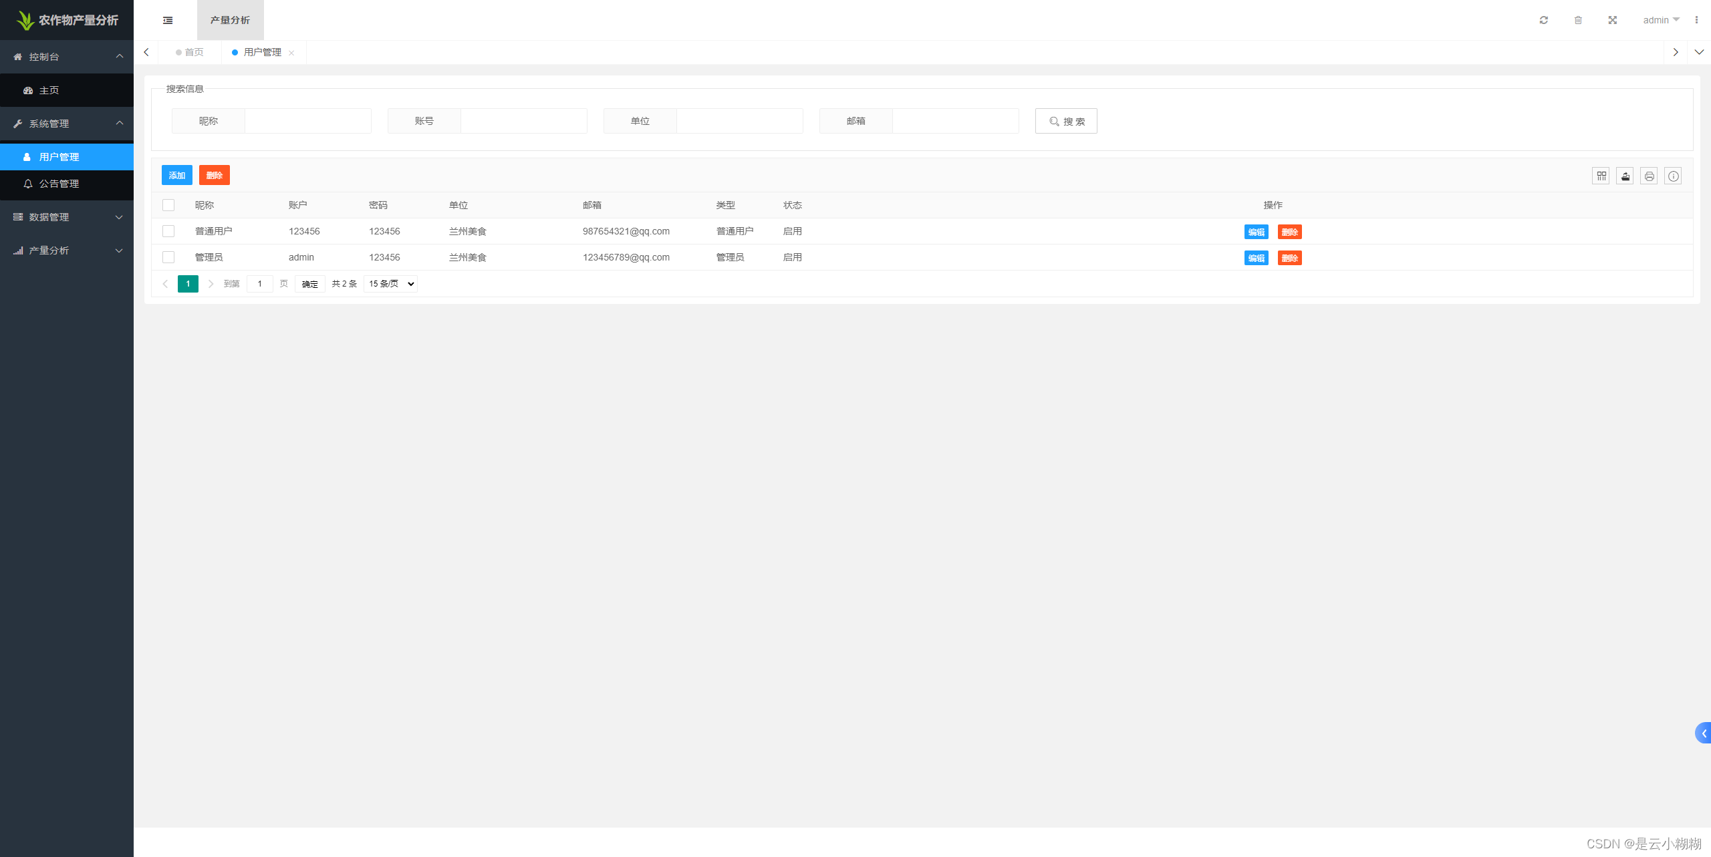1711x857 pixels.
Task: Click the info icon in the table toolbar
Action: 1673,176
